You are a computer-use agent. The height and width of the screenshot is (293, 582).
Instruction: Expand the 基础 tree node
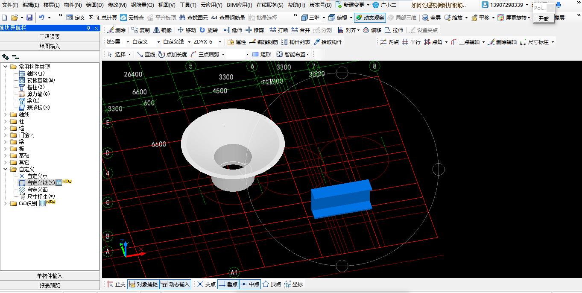pyautogui.click(x=6, y=155)
